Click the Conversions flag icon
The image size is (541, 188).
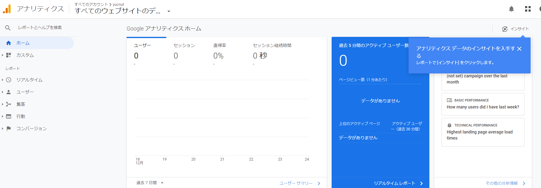9,129
